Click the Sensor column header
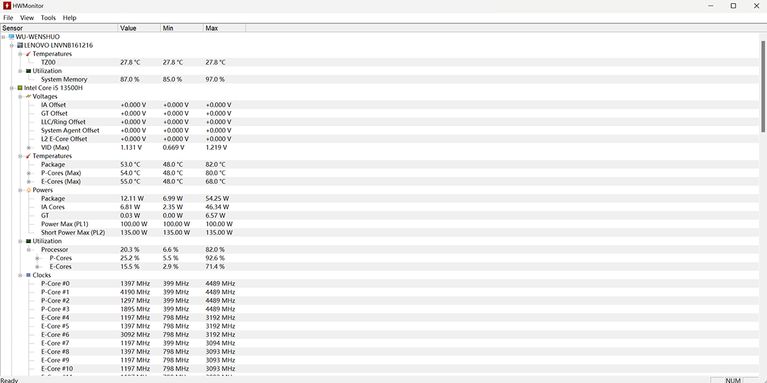The height and width of the screenshot is (383, 767). [x=59, y=28]
